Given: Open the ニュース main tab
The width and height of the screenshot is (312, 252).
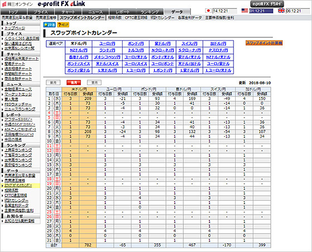Looking at the screenshot, I should 95,12.
